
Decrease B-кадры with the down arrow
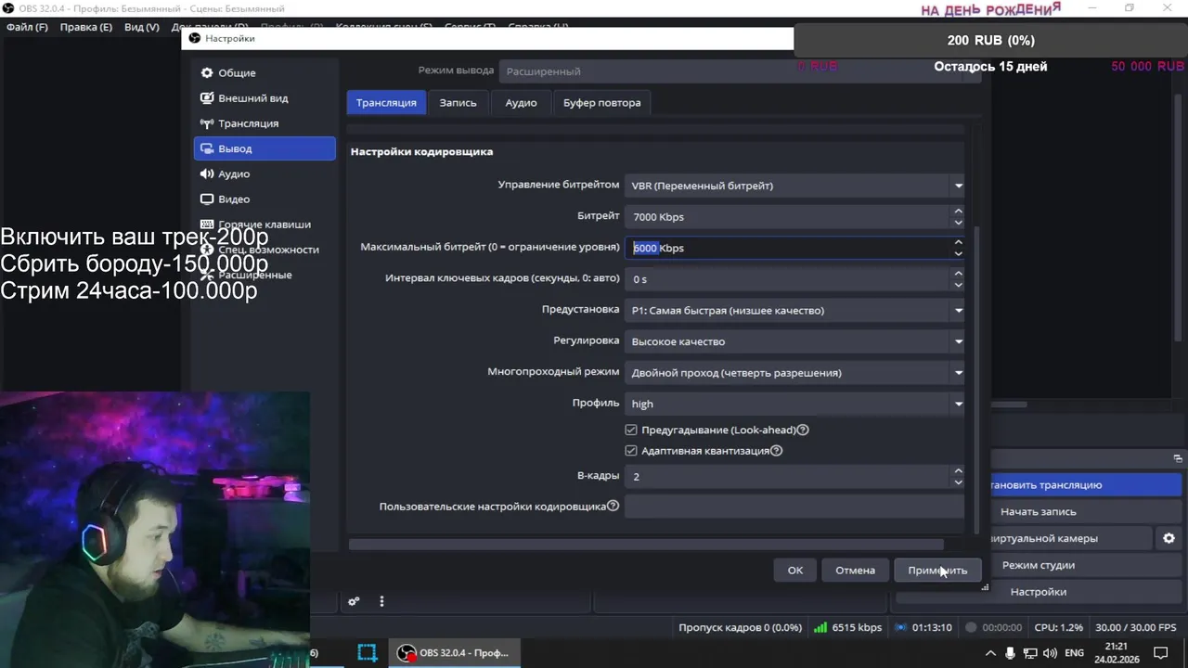958,482
